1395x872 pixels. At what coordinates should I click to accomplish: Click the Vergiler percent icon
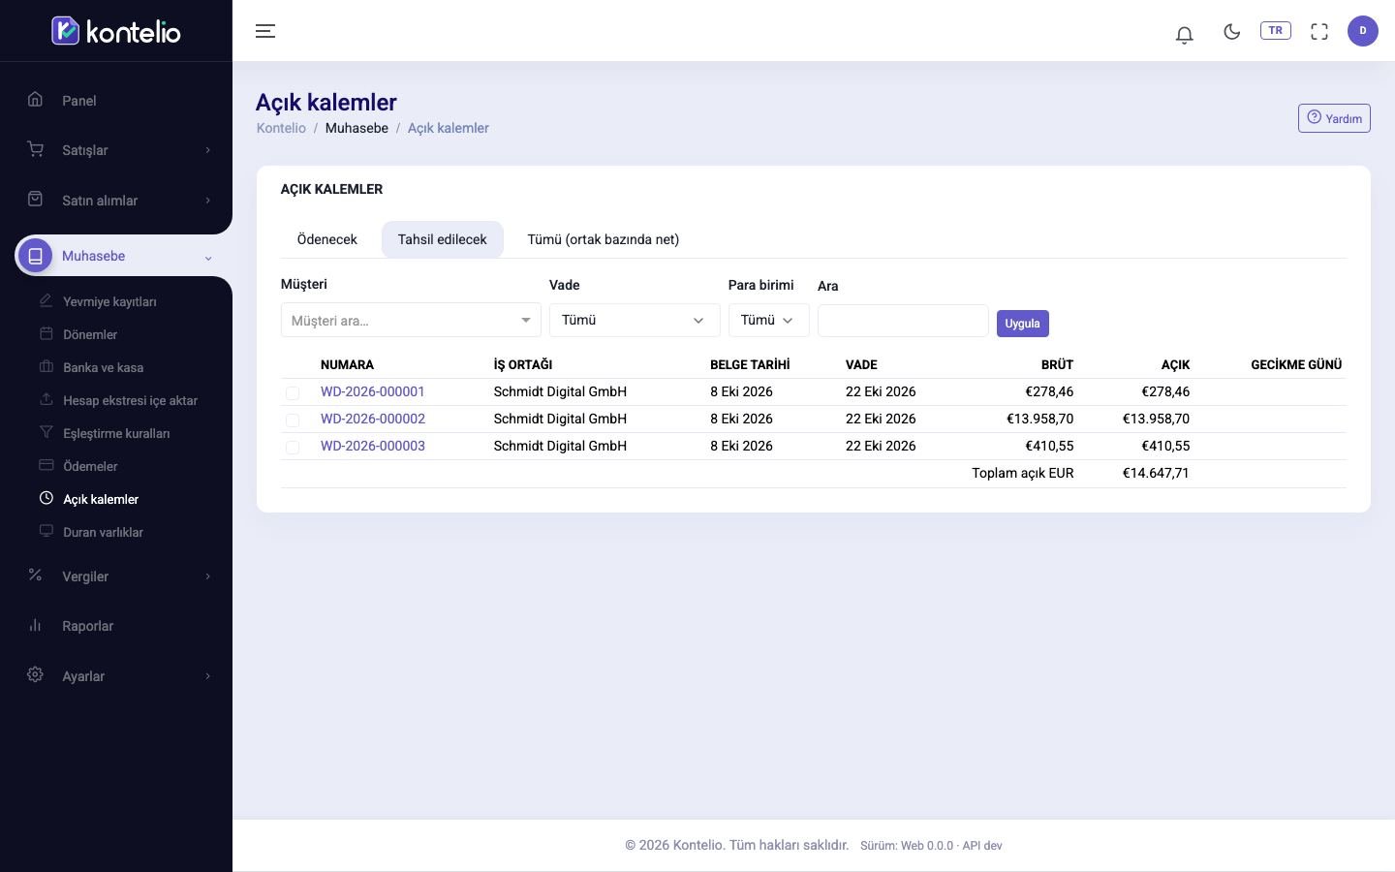pos(36,575)
